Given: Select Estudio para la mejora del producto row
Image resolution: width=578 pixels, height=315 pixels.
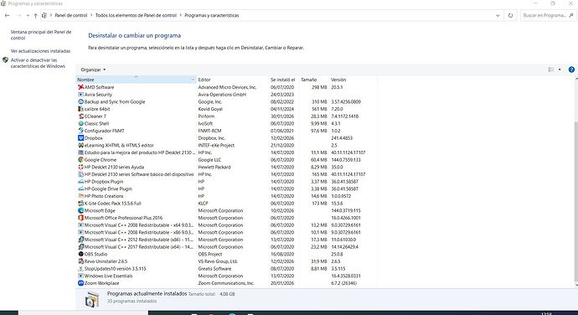Looking at the screenshot, I should pos(227,152).
